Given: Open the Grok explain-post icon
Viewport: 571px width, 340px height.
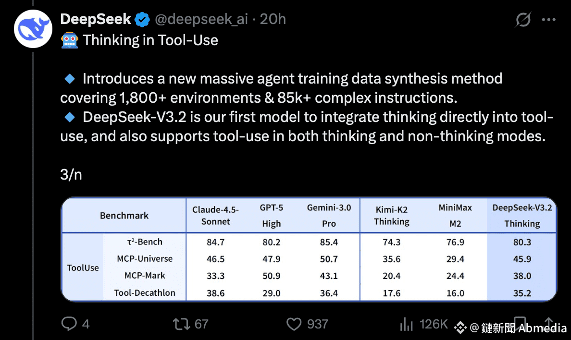Looking at the screenshot, I should (523, 20).
